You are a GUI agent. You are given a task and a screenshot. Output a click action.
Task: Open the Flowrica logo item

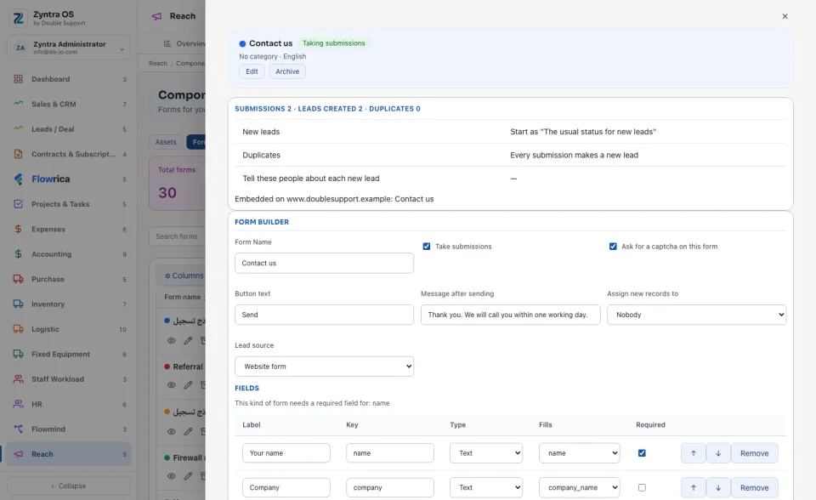coord(18,179)
